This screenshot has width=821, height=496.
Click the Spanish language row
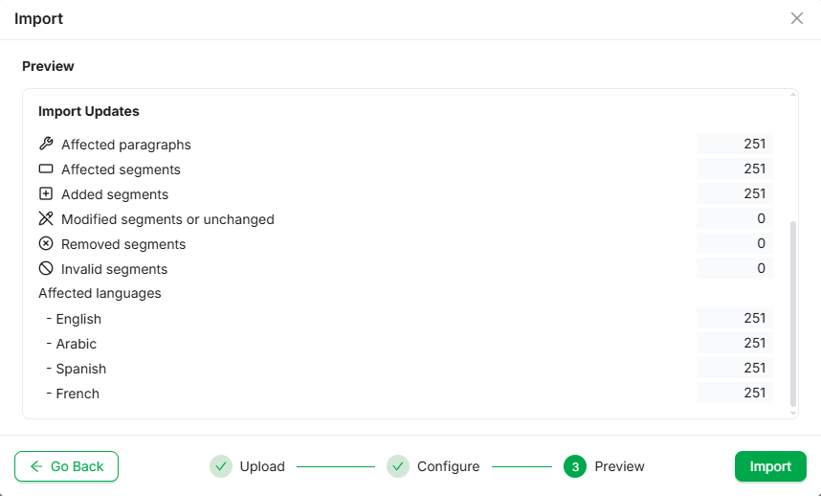(81, 369)
